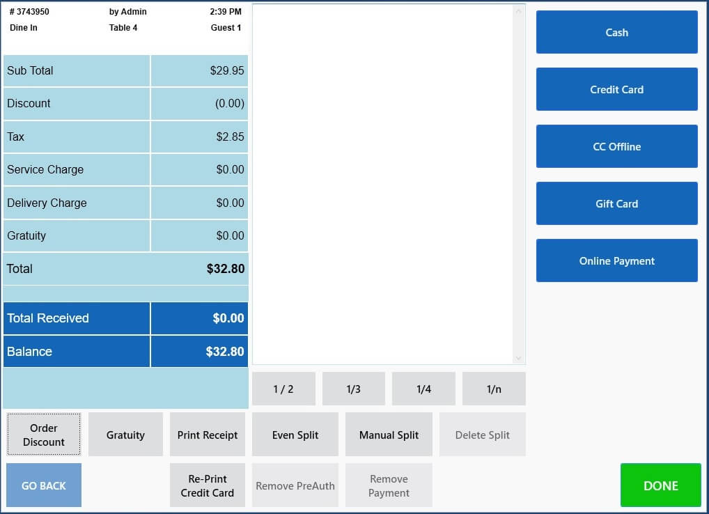This screenshot has height=514, width=709.
Task: Pay with Credit Card
Action: click(616, 88)
